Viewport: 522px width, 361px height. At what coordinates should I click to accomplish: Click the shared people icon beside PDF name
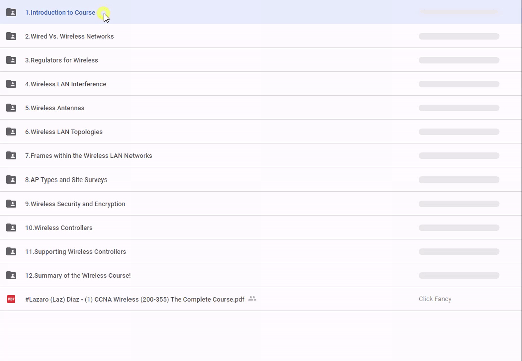point(252,299)
